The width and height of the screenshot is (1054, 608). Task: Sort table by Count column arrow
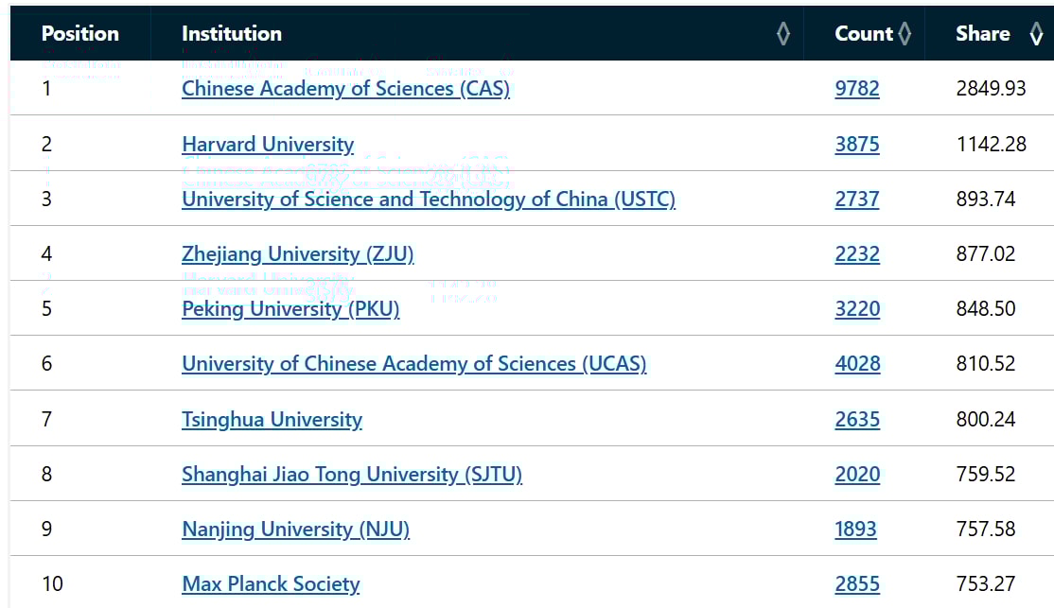click(905, 34)
